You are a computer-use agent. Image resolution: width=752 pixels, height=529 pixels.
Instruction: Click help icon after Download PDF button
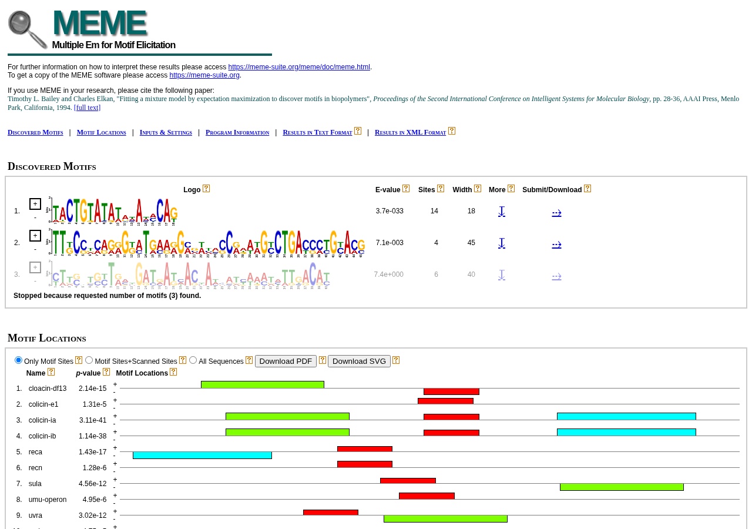pyautogui.click(x=323, y=360)
